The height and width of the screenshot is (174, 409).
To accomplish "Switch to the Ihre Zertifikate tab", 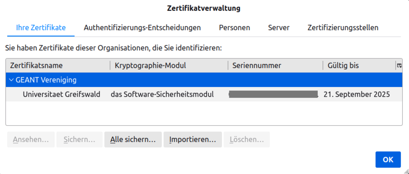I will [41, 28].
